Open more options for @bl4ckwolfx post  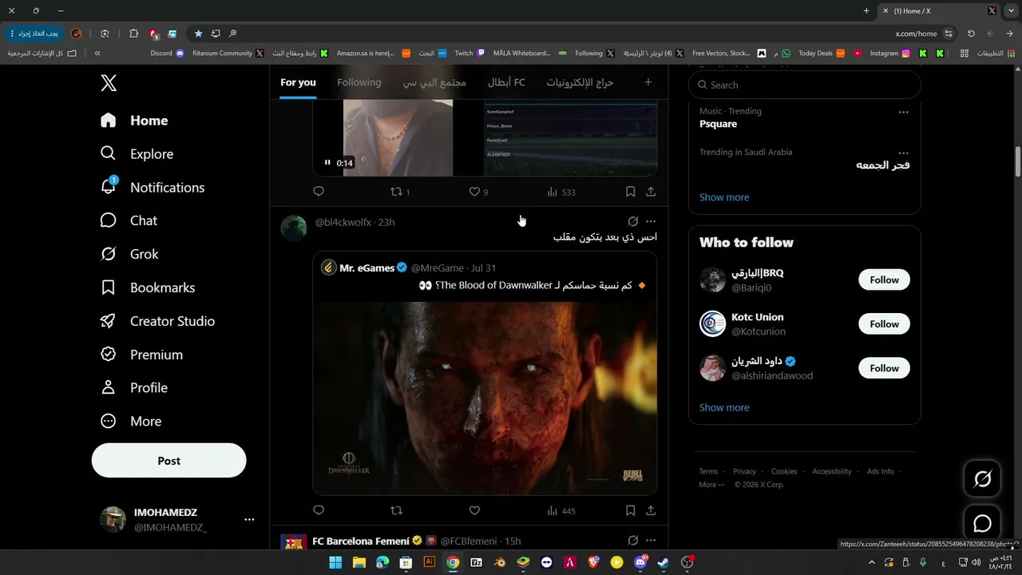(x=651, y=222)
